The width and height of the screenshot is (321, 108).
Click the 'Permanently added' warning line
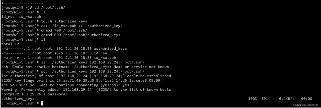tap(87, 89)
